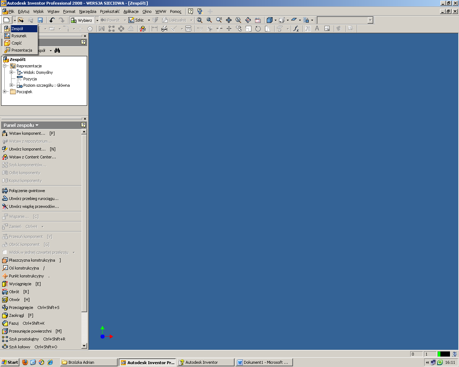459x367 pixels.
Task: Expand the Poziom szczegółu node
Action: (x=11, y=85)
